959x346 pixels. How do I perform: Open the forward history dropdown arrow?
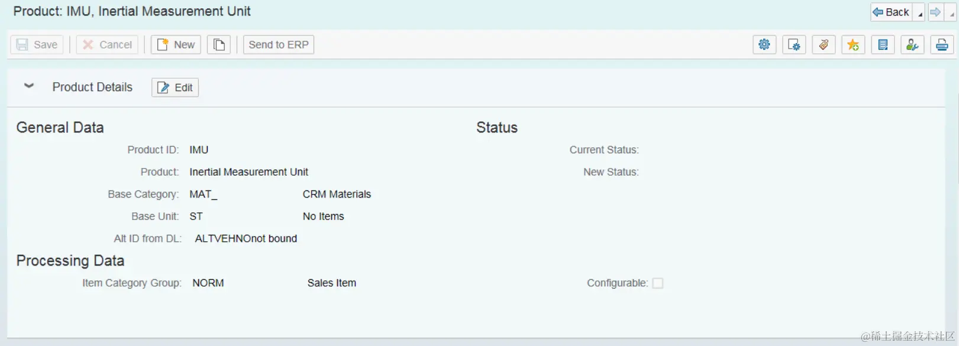(x=951, y=12)
